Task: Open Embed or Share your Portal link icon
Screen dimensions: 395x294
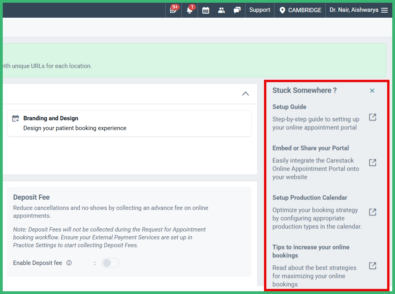Action: click(372, 163)
